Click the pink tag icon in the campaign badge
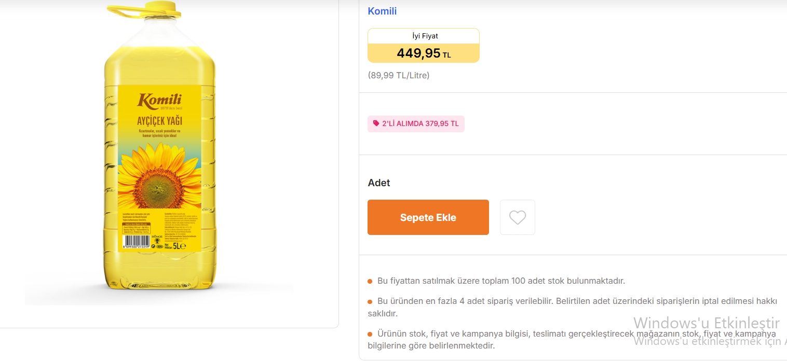This screenshot has width=787, height=362. [x=376, y=123]
